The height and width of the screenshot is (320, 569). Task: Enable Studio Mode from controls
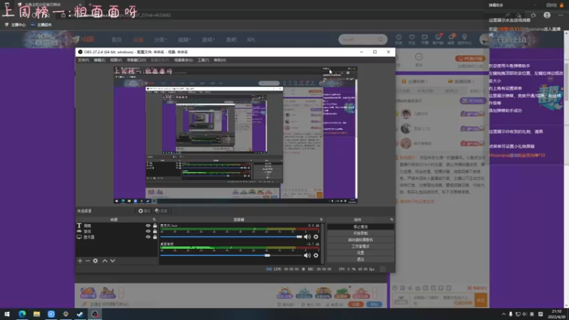click(361, 246)
